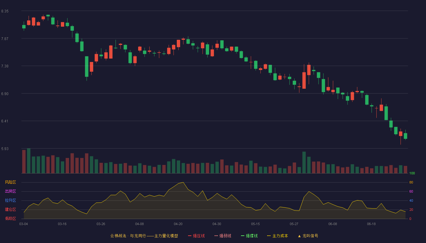Click the magenta 60 indicator scale value
This screenshot has width=426, height=243.
pos(411,191)
